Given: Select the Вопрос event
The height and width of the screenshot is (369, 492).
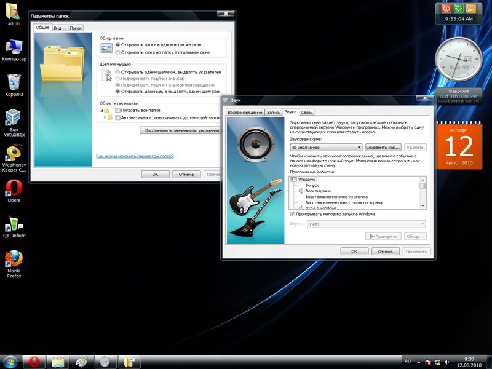Looking at the screenshot, I should pos(312,186).
